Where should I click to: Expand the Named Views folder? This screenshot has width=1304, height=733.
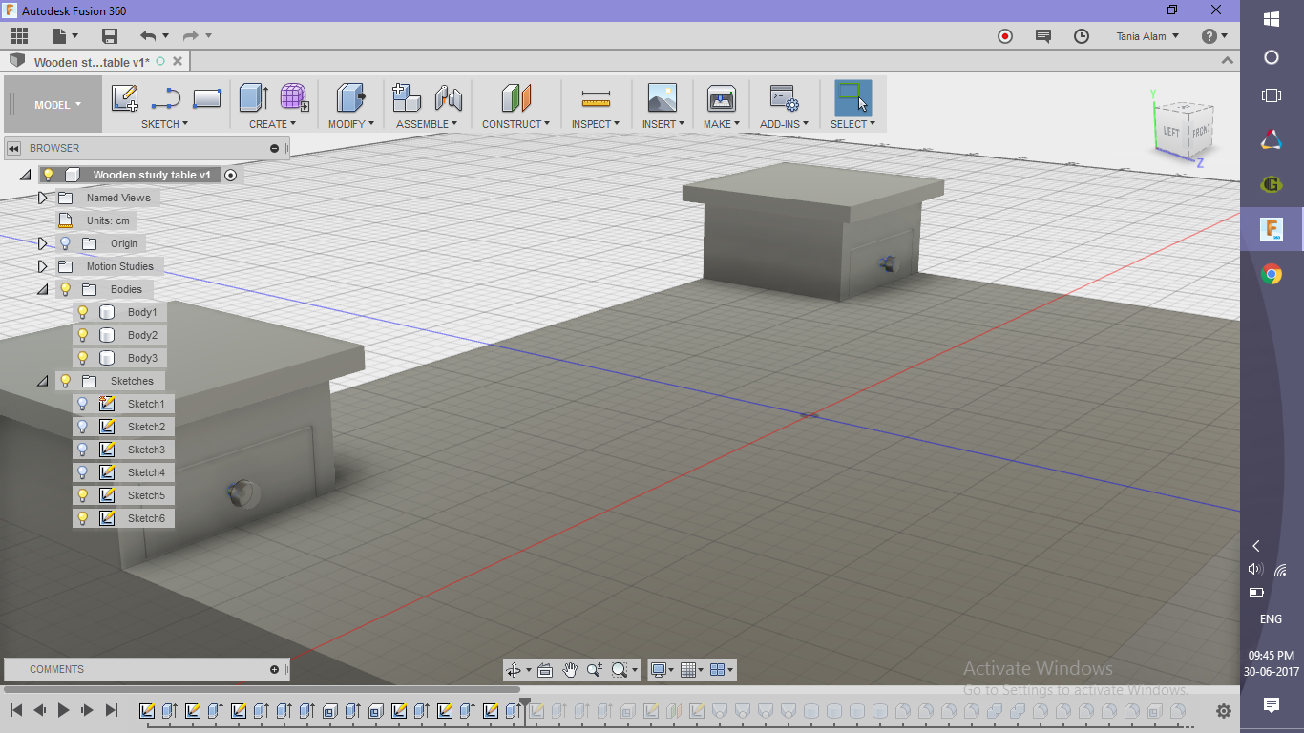pos(42,198)
